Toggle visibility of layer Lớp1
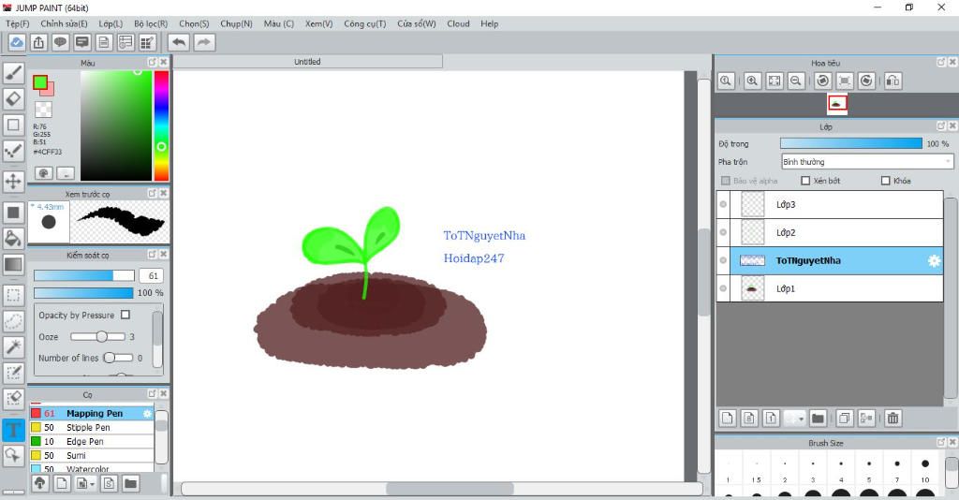This screenshot has height=500, width=959. point(723,288)
